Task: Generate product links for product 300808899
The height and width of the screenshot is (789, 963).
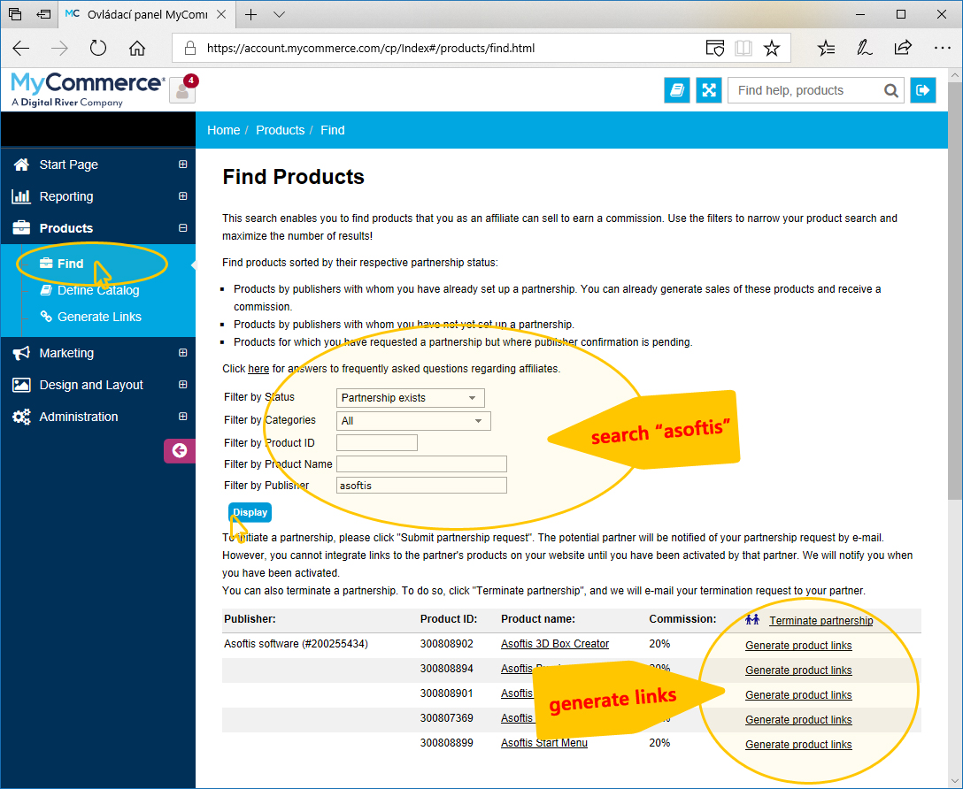Action: click(798, 744)
